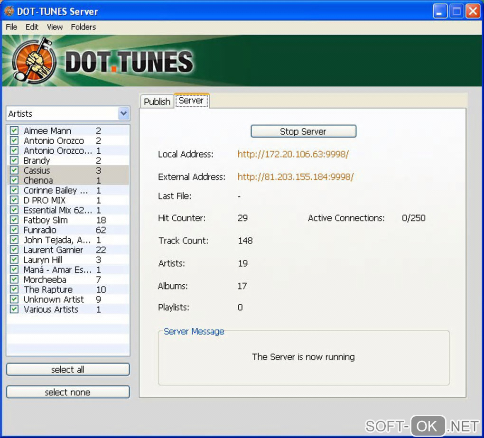Viewport: 484px width, 438px height.
Task: Click the select none button
Action: [x=67, y=392]
